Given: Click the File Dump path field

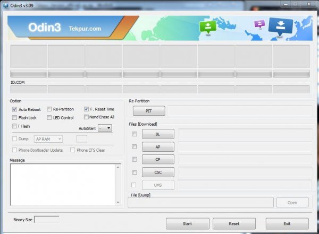Looking at the screenshot, I should point(200,203).
